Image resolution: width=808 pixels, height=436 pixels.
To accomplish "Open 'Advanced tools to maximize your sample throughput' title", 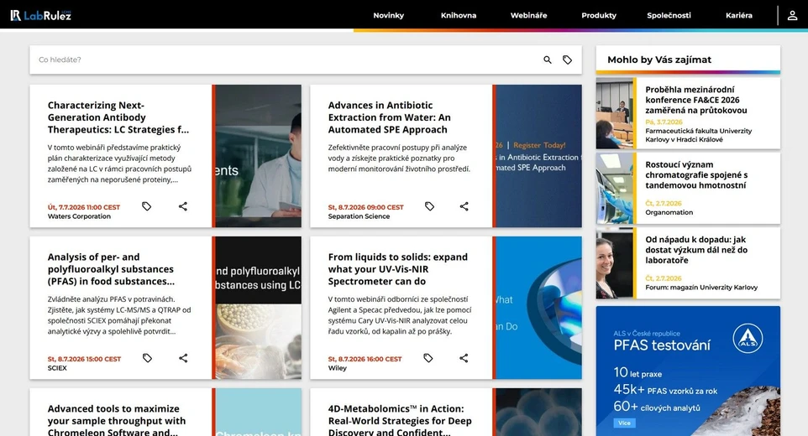I will click(117, 421).
